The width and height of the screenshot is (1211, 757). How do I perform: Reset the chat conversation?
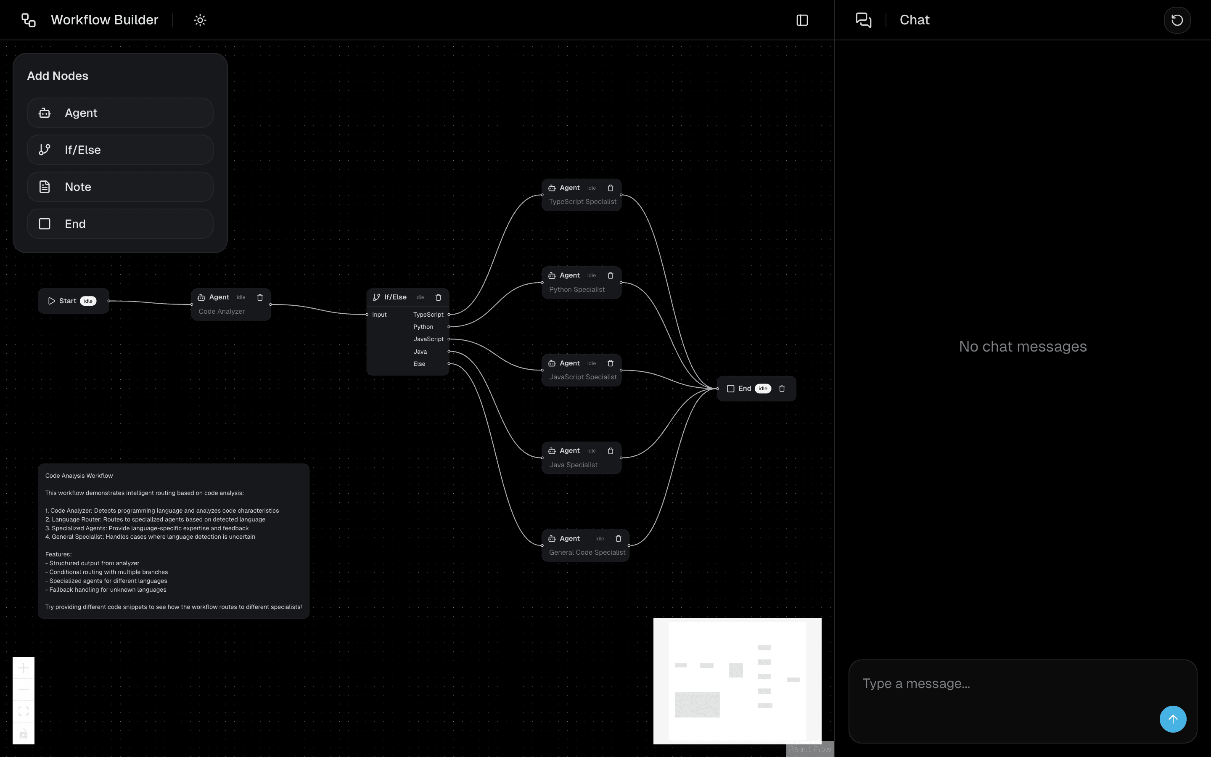pos(1176,20)
